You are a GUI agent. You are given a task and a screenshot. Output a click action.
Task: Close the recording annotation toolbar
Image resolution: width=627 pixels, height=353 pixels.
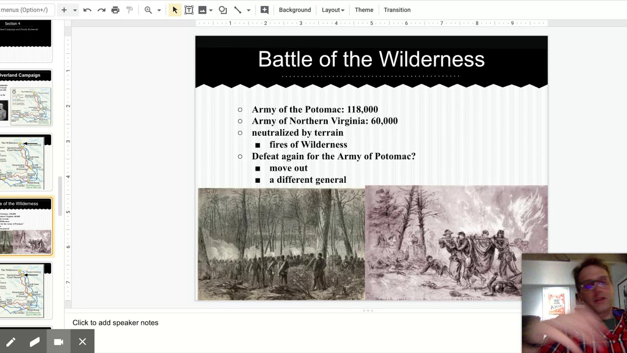82,342
